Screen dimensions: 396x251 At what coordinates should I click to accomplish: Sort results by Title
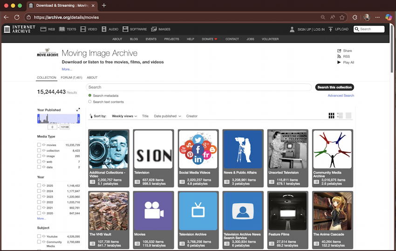145,116
